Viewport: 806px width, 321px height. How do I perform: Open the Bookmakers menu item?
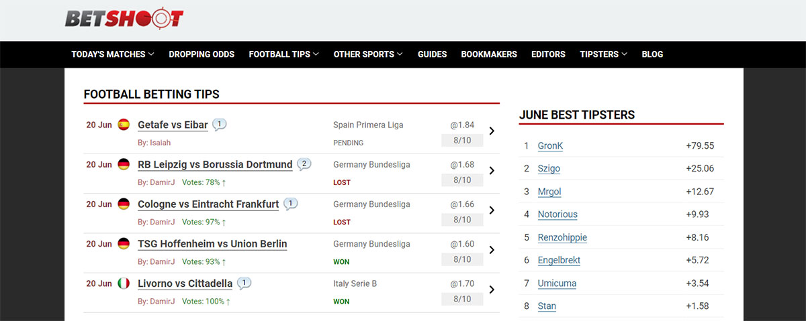(489, 54)
